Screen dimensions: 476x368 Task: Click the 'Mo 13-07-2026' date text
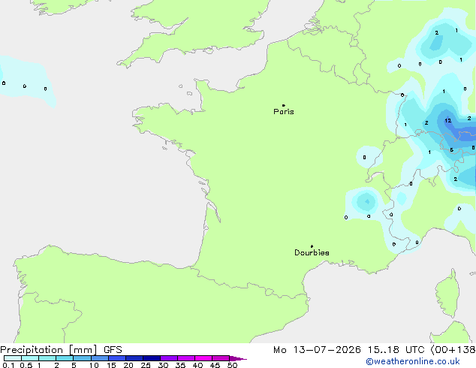point(317,350)
